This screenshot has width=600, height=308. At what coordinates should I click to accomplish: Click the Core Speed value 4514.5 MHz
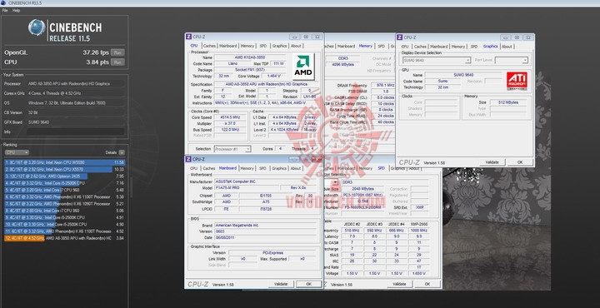tap(230, 117)
